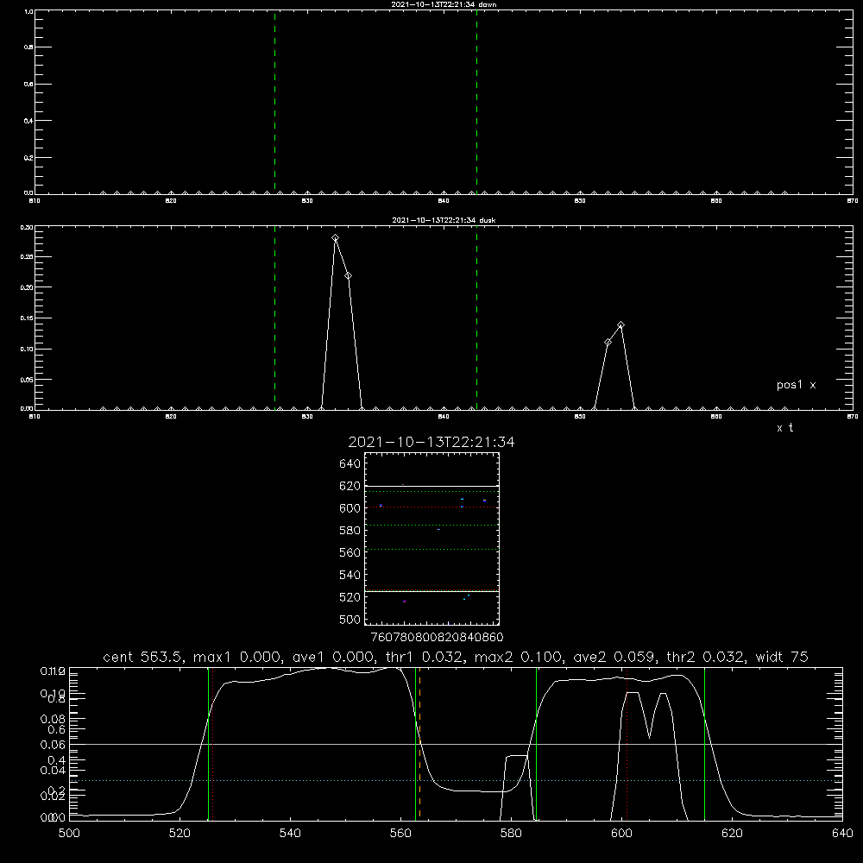Click the right green dashed line in dawn plot
Viewport: 863px width, 863px height.
(x=476, y=102)
